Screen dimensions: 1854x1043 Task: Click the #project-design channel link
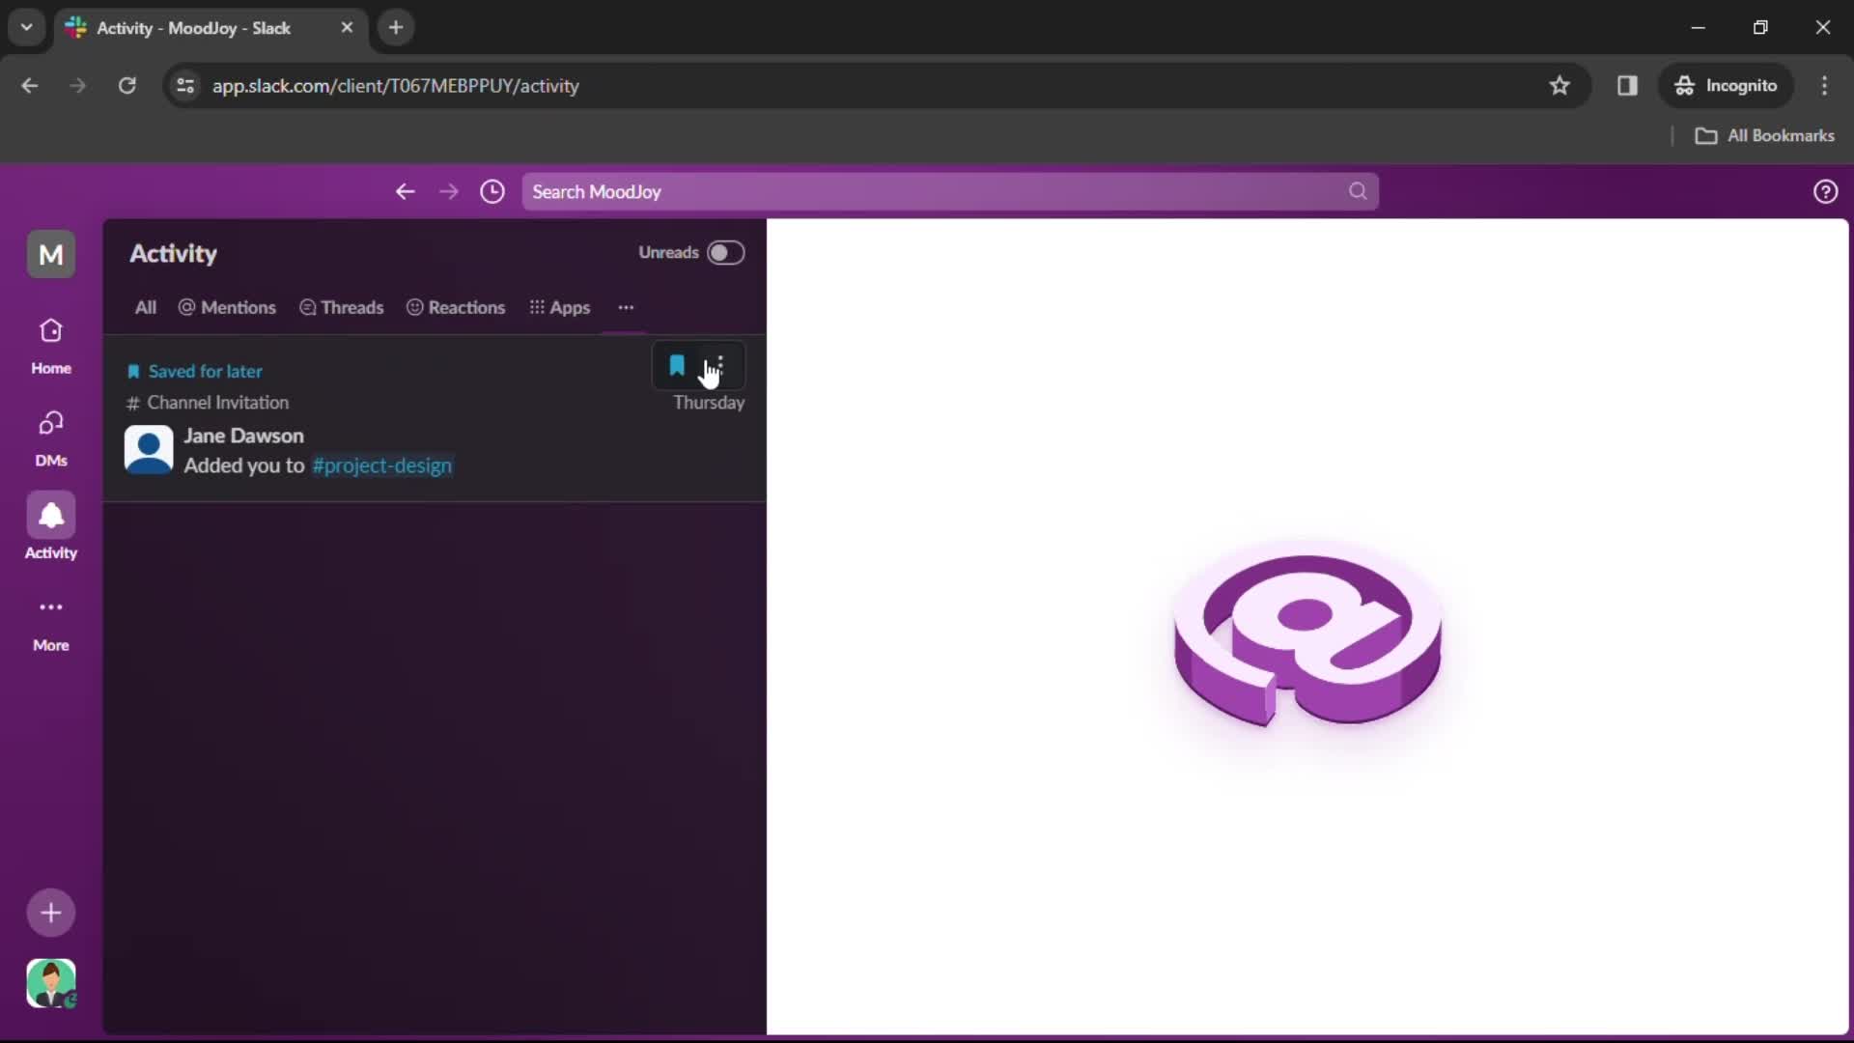click(x=382, y=465)
